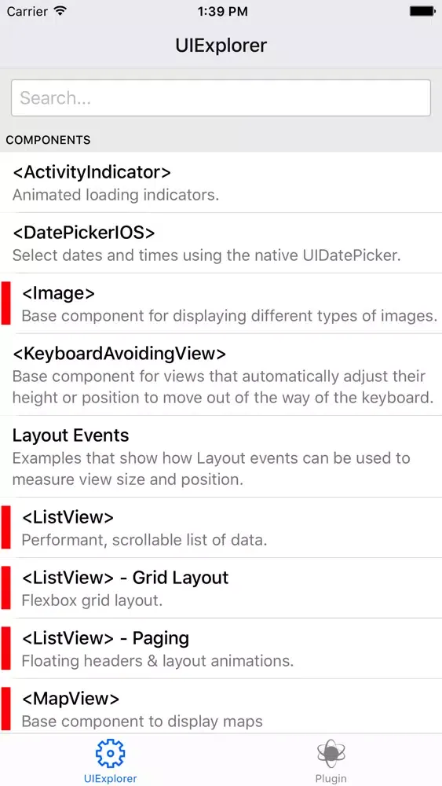The width and height of the screenshot is (442, 786).
Task: Tap red marker beside Grid Layout row
Action: click(x=5, y=587)
